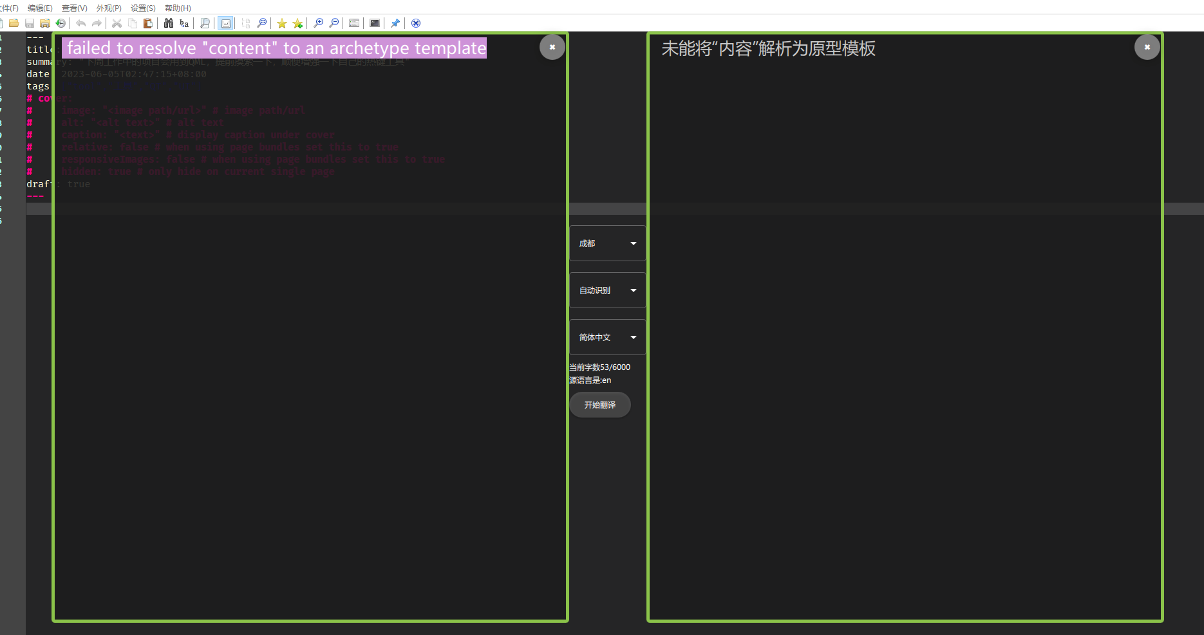Click the blue pin always-on-top icon

click(x=395, y=23)
